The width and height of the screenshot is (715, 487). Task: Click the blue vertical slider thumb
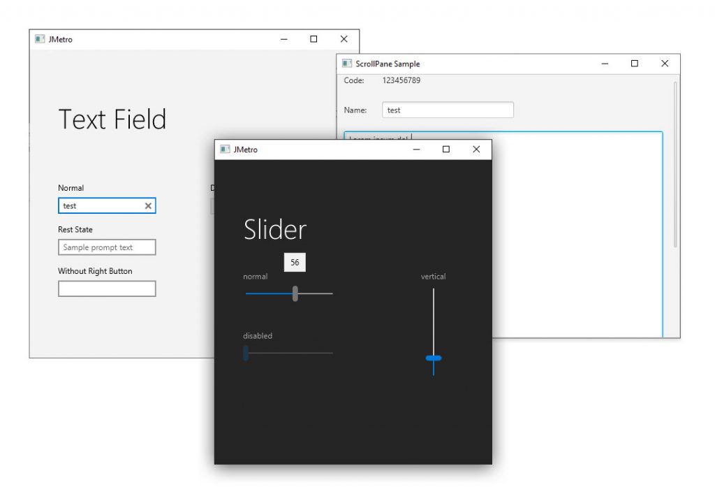pyautogui.click(x=434, y=358)
